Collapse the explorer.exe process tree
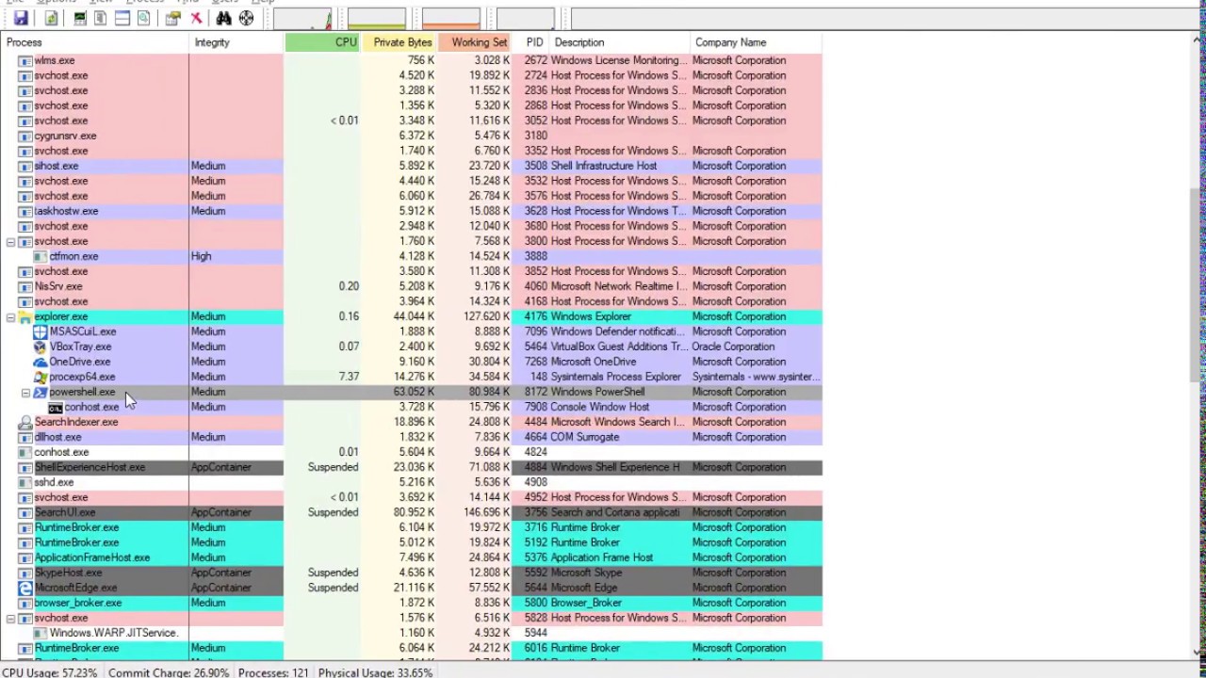The width and height of the screenshot is (1206, 678). [x=10, y=317]
